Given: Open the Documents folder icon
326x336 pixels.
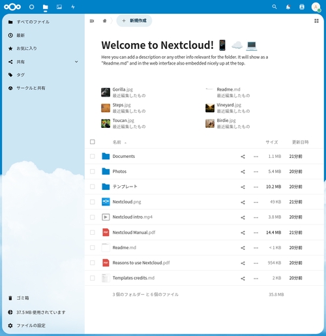Looking at the screenshot, I should pos(106,156).
